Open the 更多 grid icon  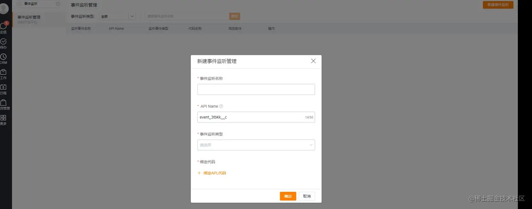(4, 118)
